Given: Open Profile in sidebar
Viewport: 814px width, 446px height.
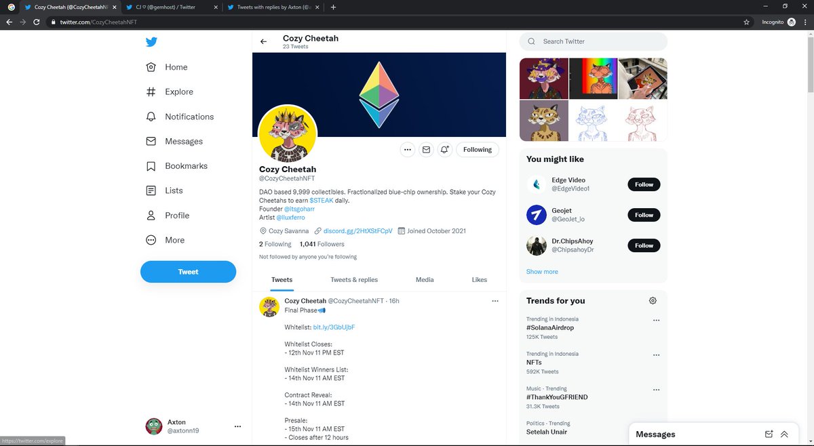Looking at the screenshot, I should point(168,216).
